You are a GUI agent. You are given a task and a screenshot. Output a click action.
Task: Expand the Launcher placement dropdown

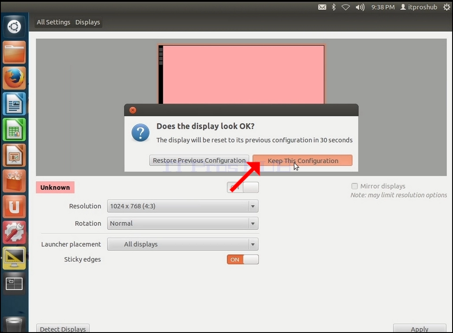(x=182, y=244)
